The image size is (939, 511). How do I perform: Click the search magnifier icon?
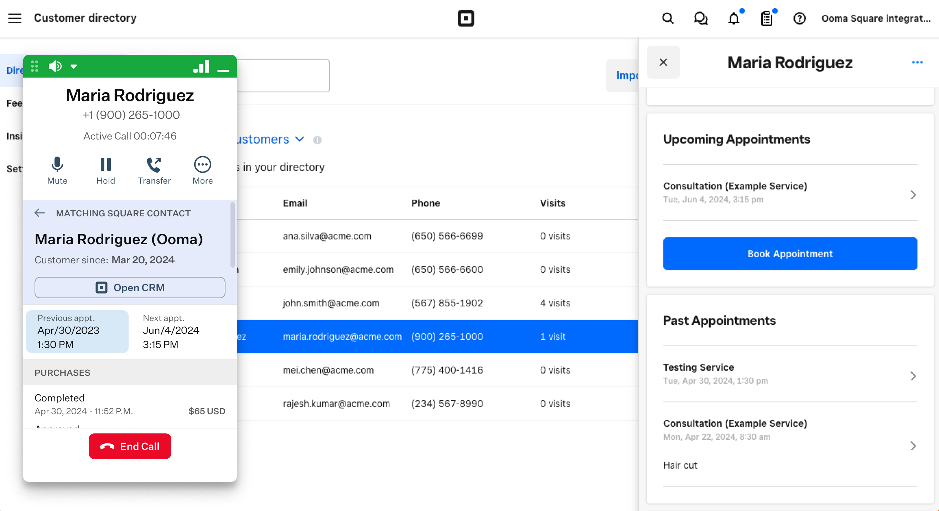tap(668, 18)
